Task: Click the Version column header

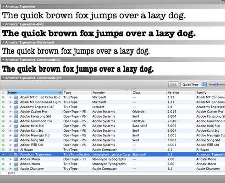Action: pos(181,92)
